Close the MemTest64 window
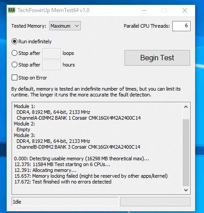Image resolution: width=204 pixels, height=213 pixels. [x=185, y=10]
